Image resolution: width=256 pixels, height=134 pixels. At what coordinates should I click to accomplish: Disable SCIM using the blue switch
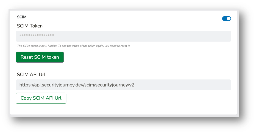point(226,19)
